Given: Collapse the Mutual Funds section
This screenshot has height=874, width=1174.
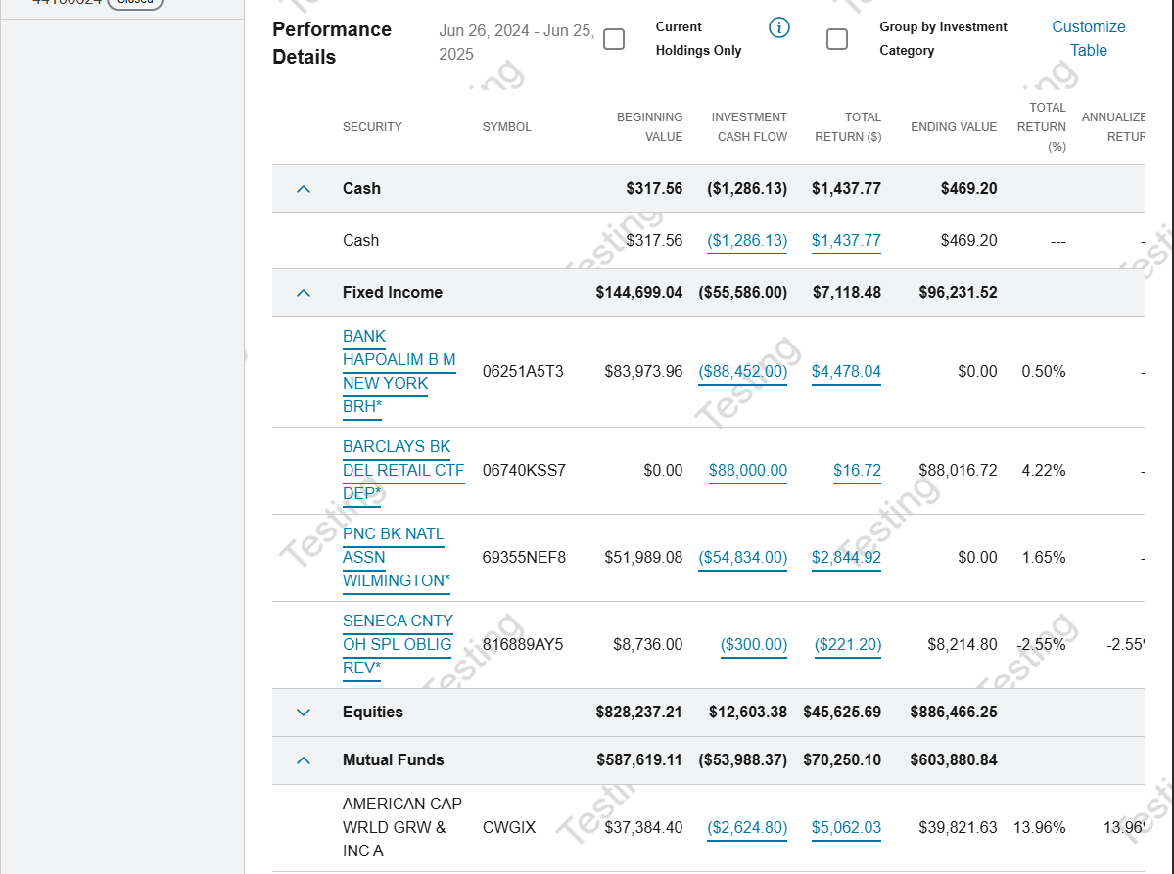Looking at the screenshot, I should point(304,760).
